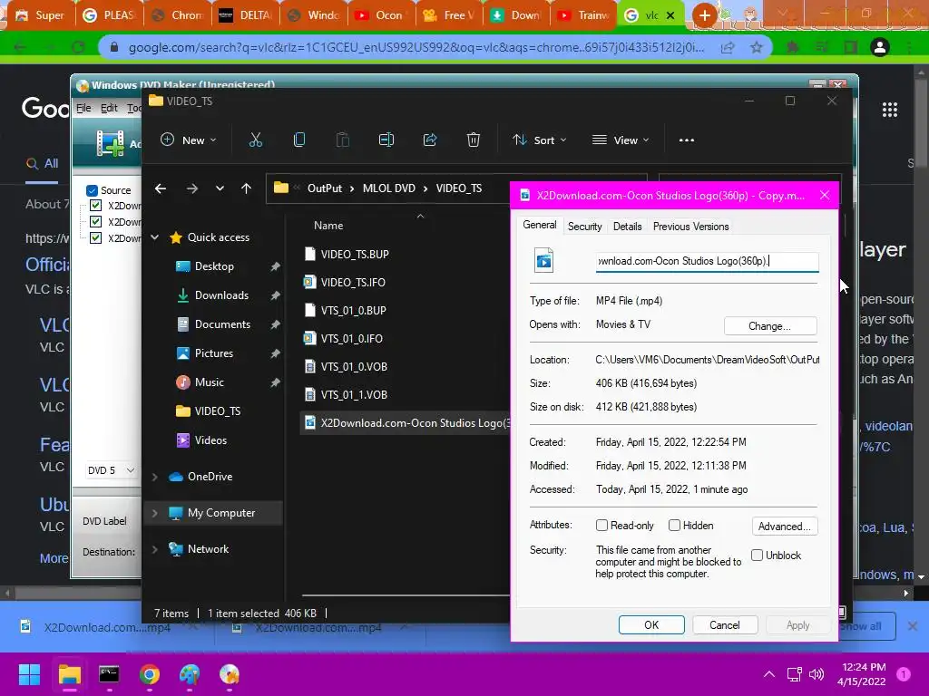Open the View dropdown in Explorer
Image resolution: width=929 pixels, height=696 pixels.
(x=621, y=140)
